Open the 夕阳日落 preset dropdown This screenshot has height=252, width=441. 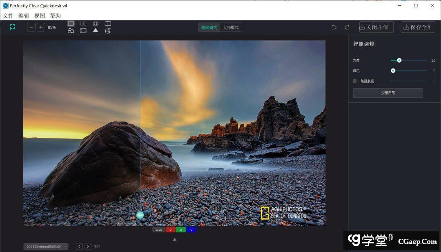tap(388, 93)
